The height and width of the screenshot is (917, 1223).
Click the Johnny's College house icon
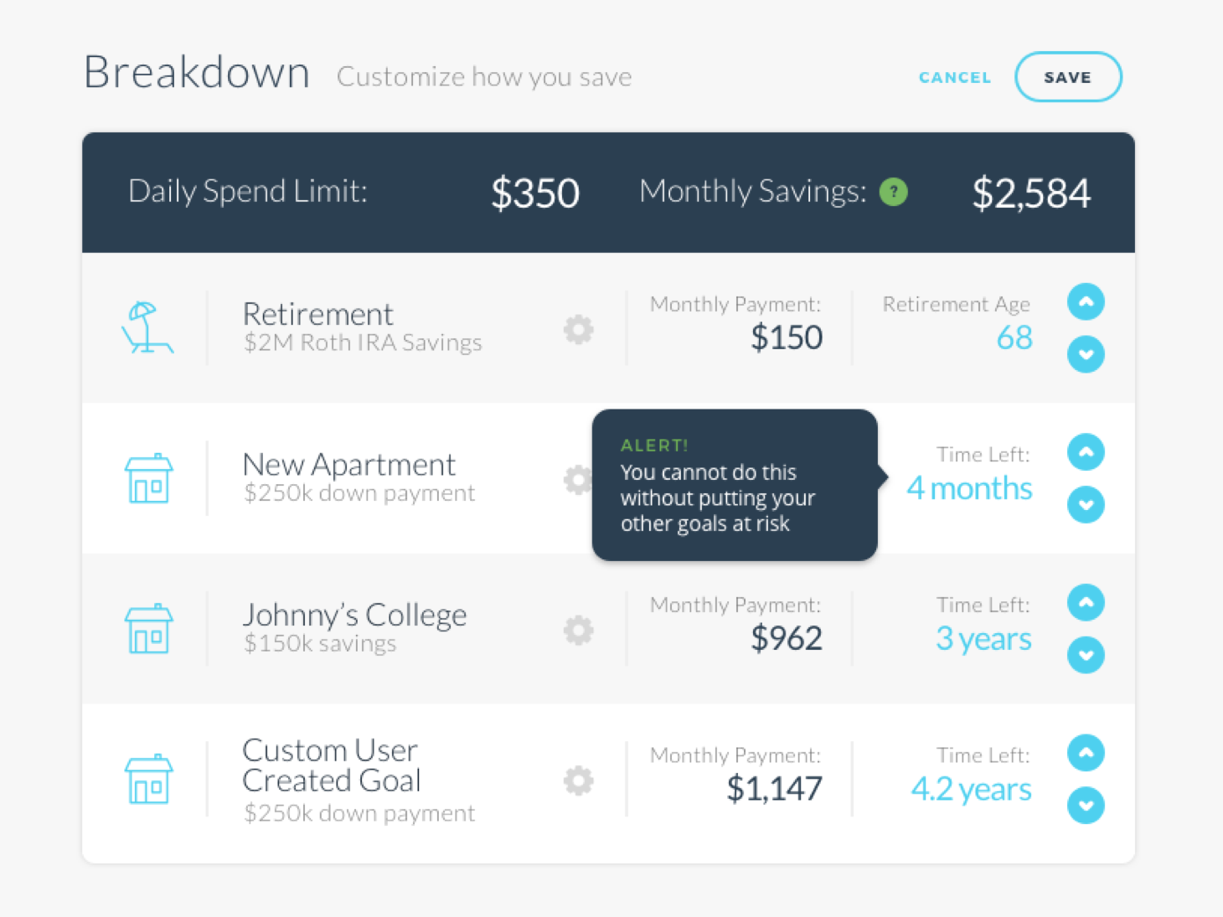[x=149, y=628]
